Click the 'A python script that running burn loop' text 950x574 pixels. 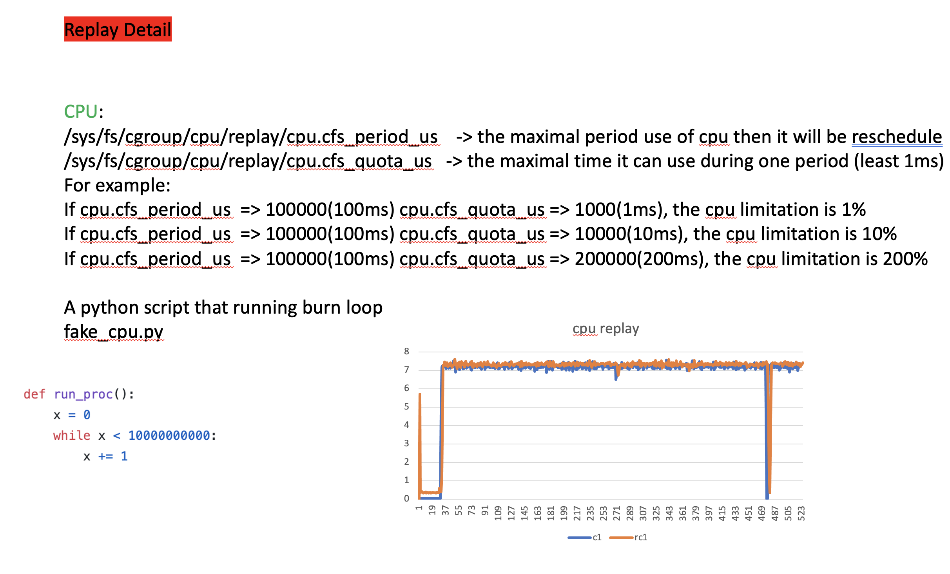point(223,308)
